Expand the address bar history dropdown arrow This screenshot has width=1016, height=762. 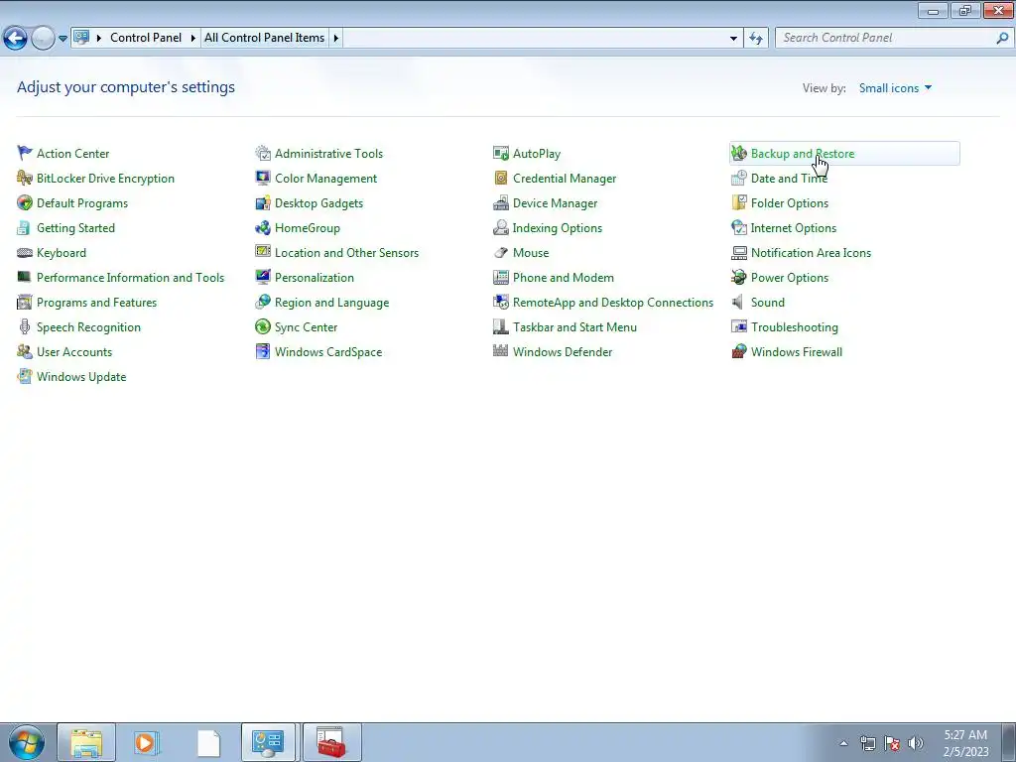pyautogui.click(x=733, y=39)
